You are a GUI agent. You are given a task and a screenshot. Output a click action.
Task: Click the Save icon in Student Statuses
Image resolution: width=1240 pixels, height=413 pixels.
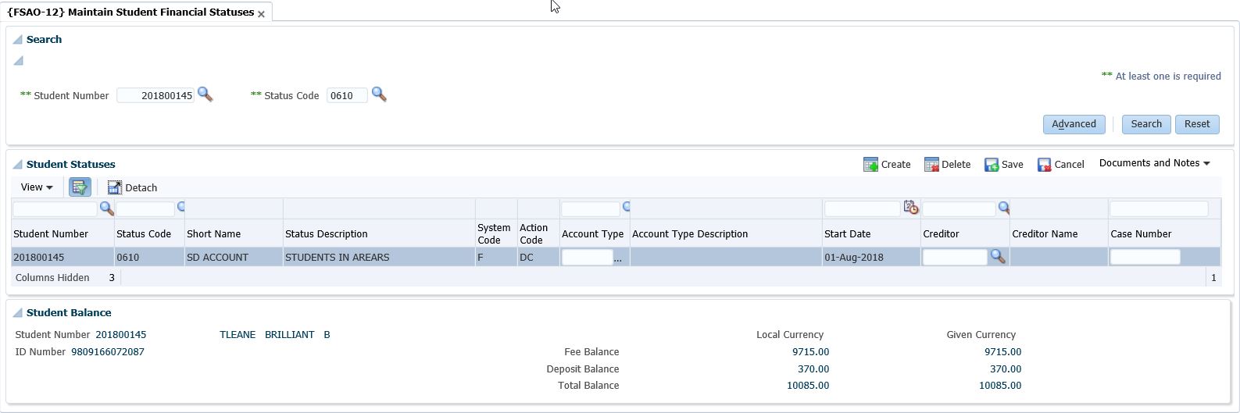coord(992,165)
